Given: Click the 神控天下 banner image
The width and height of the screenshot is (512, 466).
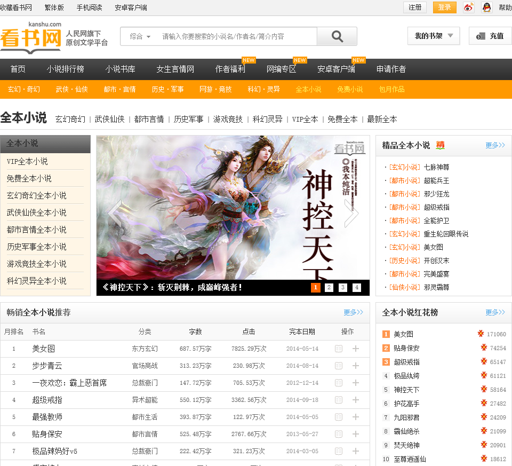Looking at the screenshot, I should pos(233,208).
